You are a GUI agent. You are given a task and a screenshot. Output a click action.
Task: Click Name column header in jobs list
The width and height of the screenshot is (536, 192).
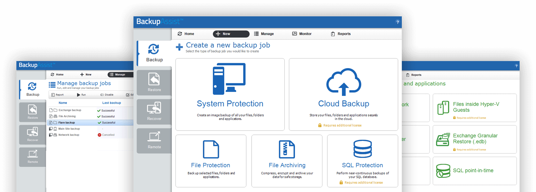63,103
